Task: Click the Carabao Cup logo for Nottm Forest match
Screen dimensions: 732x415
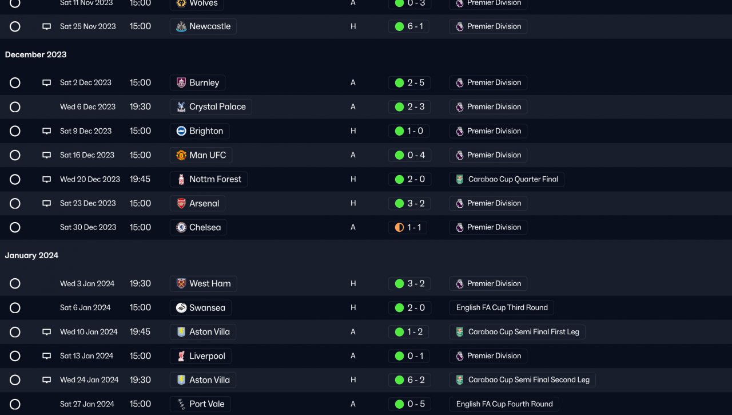Action: (x=460, y=179)
